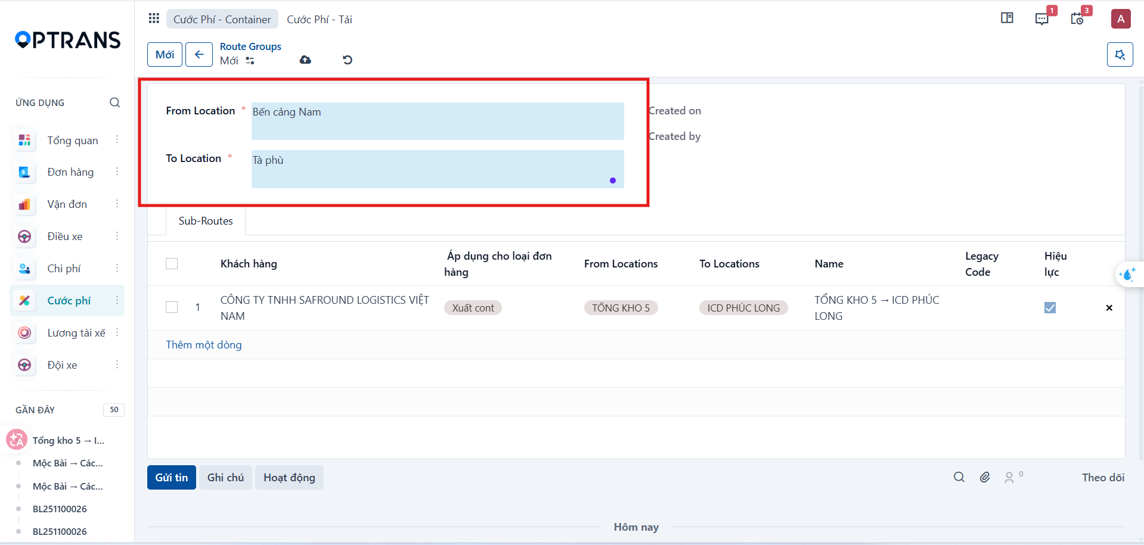1144x545 pixels.
Task: Click the form settings icon beside Mới status
Action: click(250, 61)
